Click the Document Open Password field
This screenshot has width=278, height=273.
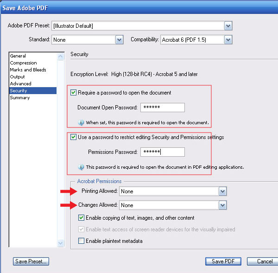(x=162, y=108)
